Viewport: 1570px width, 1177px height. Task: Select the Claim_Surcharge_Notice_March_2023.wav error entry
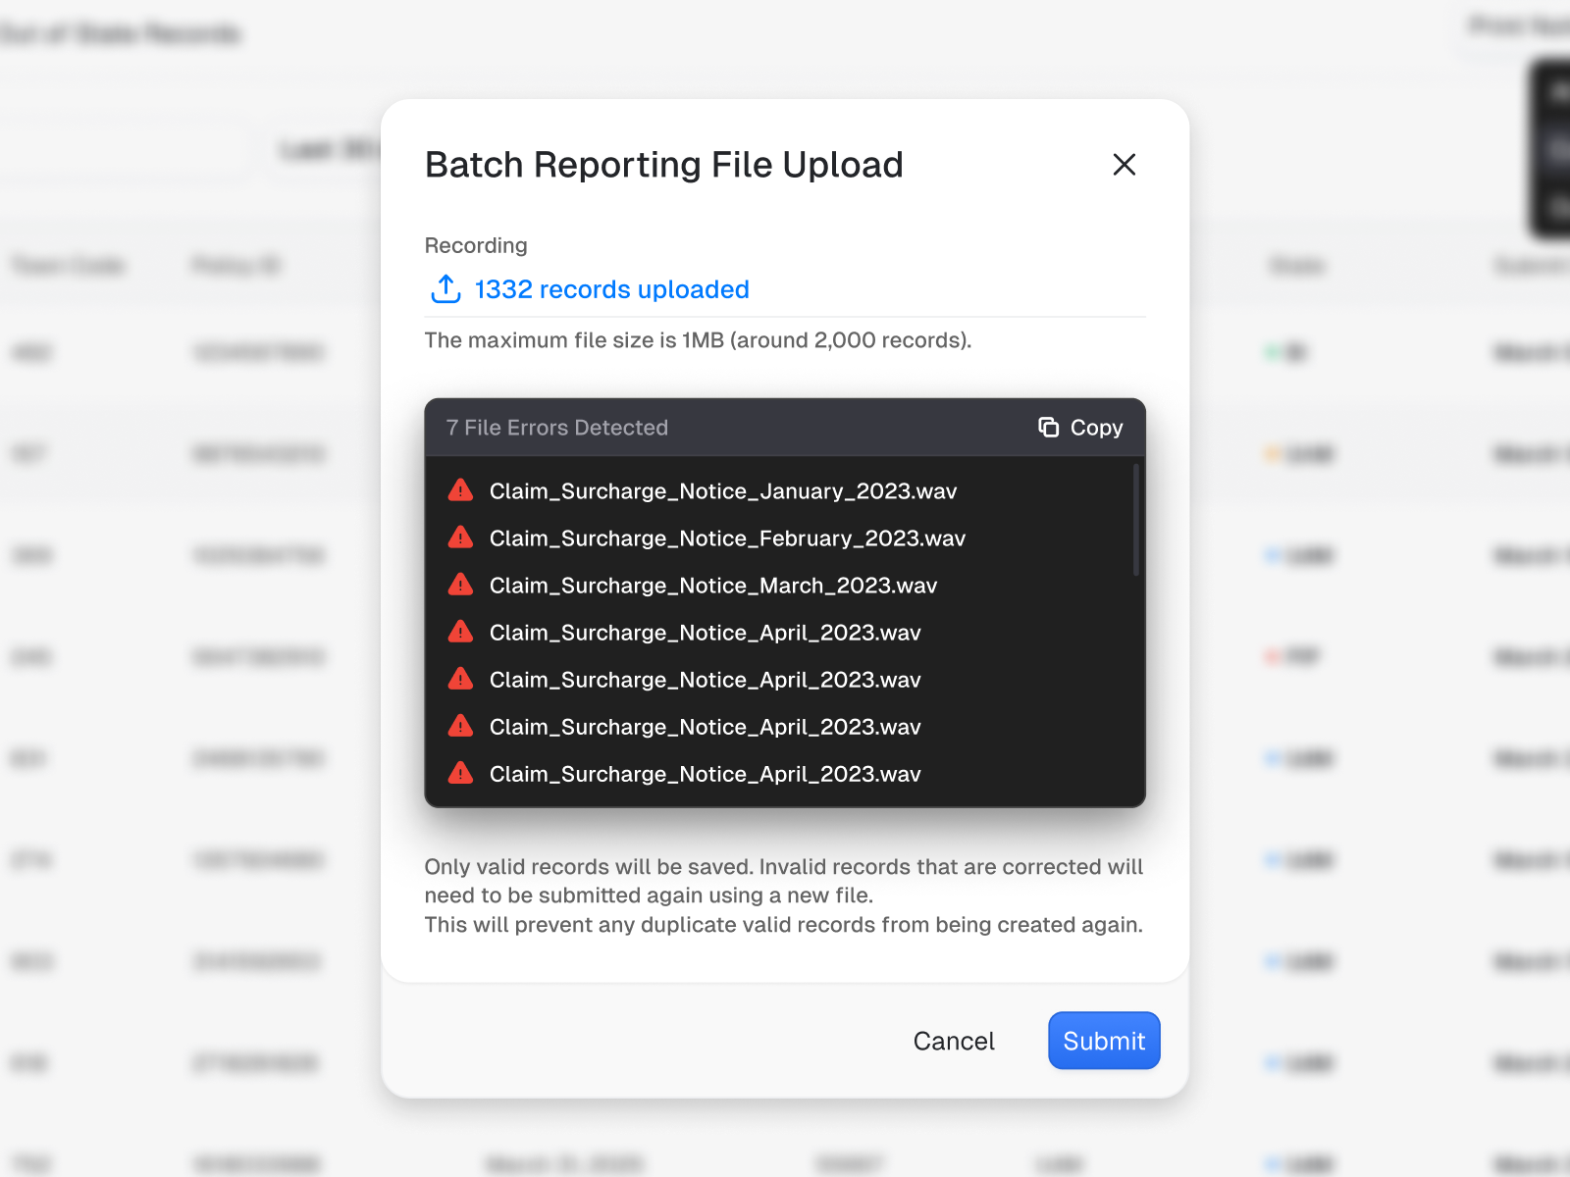[x=713, y=585]
